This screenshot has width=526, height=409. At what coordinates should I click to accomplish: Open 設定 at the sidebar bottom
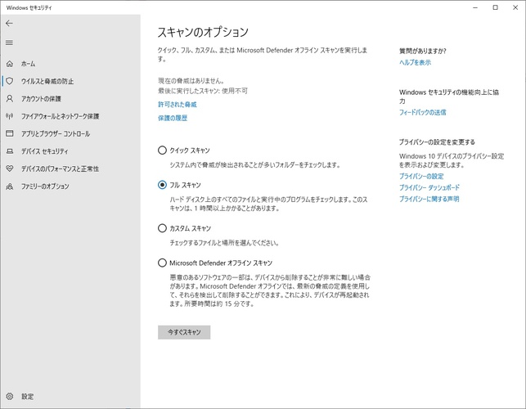tap(28, 397)
